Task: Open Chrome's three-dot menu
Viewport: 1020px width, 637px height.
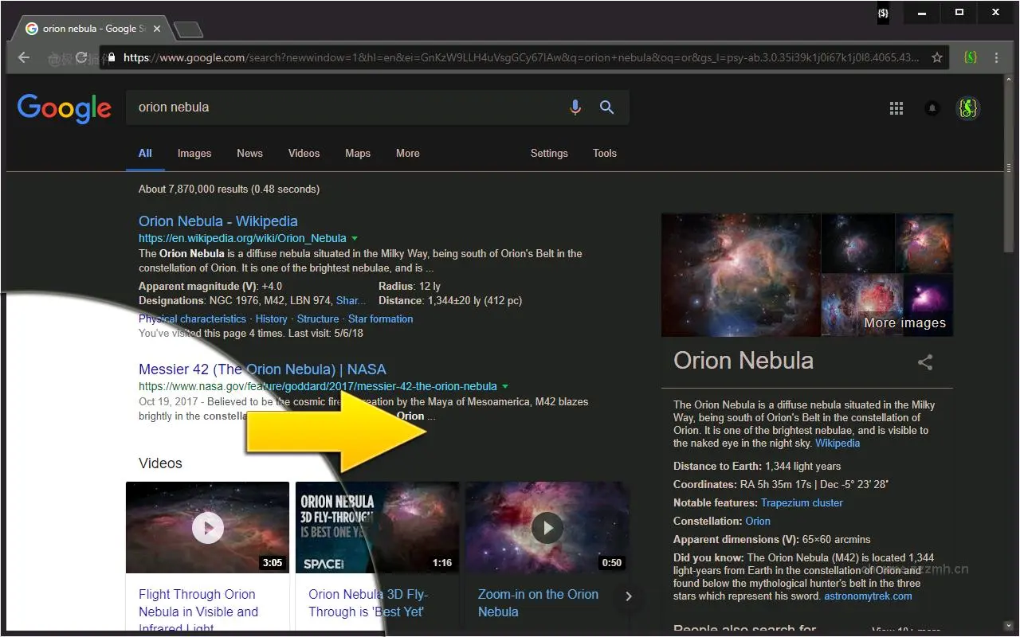Action: (996, 57)
